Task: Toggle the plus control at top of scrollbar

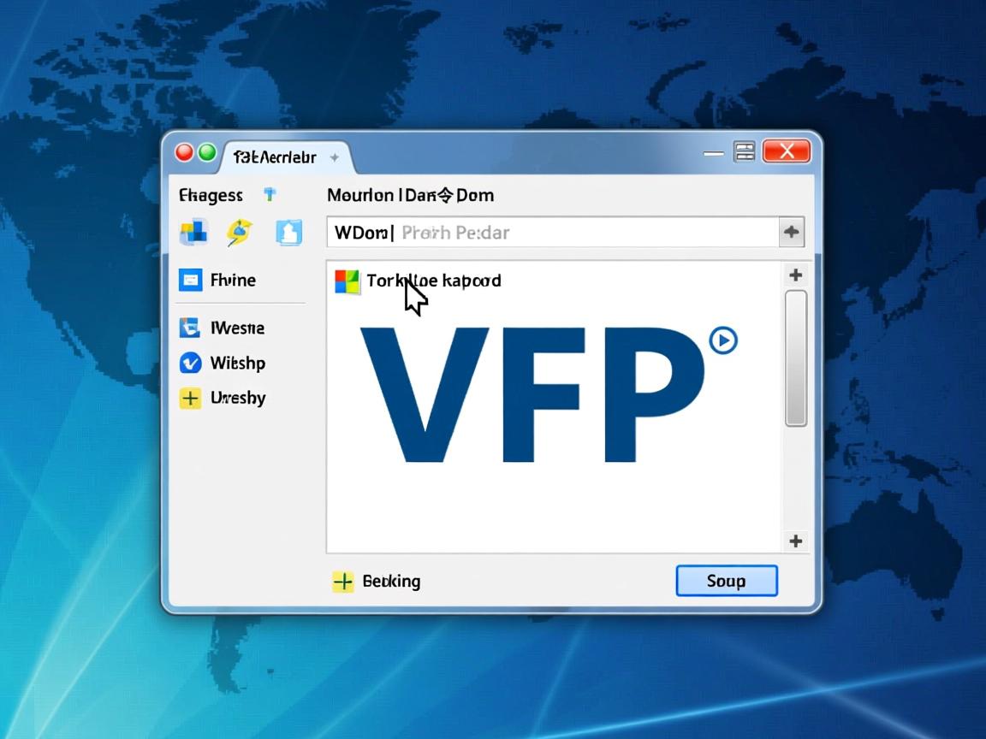Action: click(795, 275)
